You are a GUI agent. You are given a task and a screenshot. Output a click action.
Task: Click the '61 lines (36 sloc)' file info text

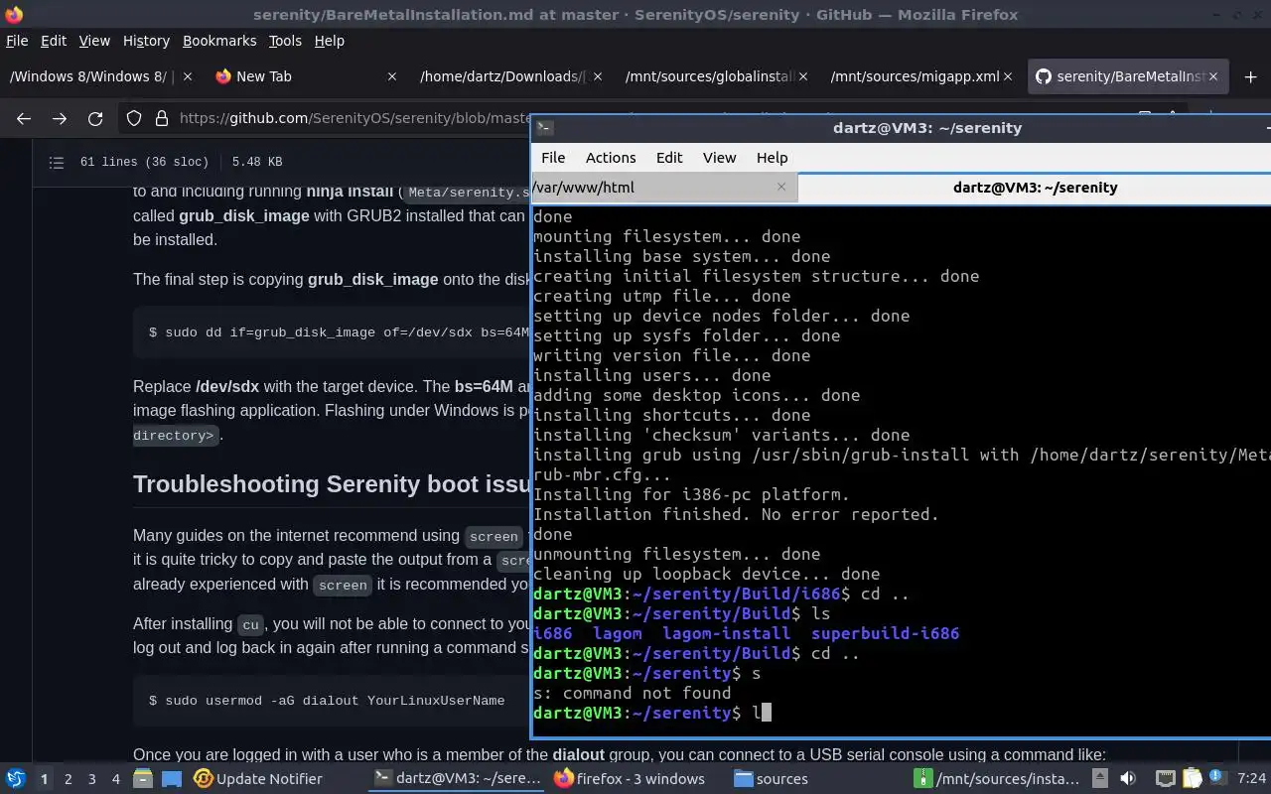coord(144,162)
